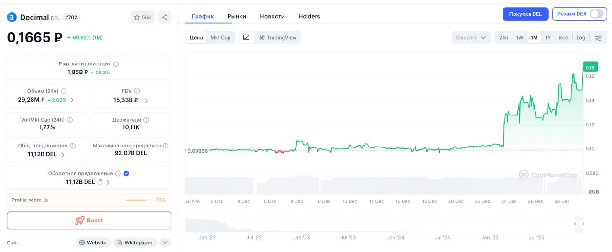Open the Compare dropdown
Image resolution: width=612 pixels, height=252 pixels.
(x=471, y=38)
